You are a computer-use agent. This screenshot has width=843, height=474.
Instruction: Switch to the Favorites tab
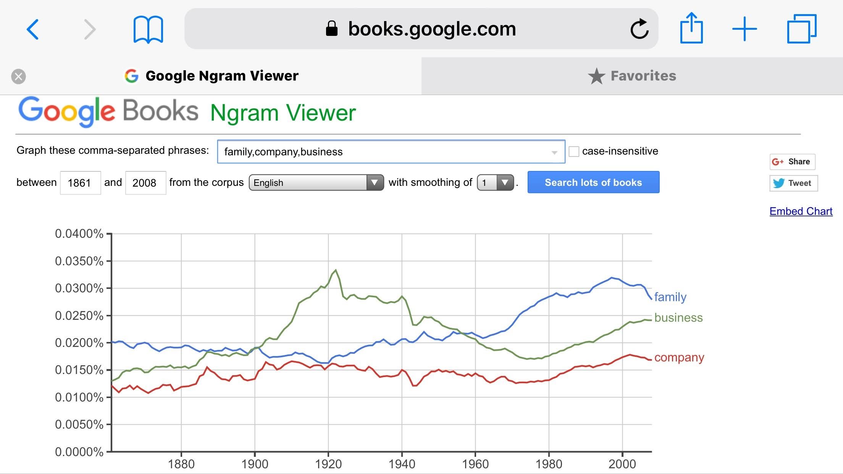[x=632, y=76]
